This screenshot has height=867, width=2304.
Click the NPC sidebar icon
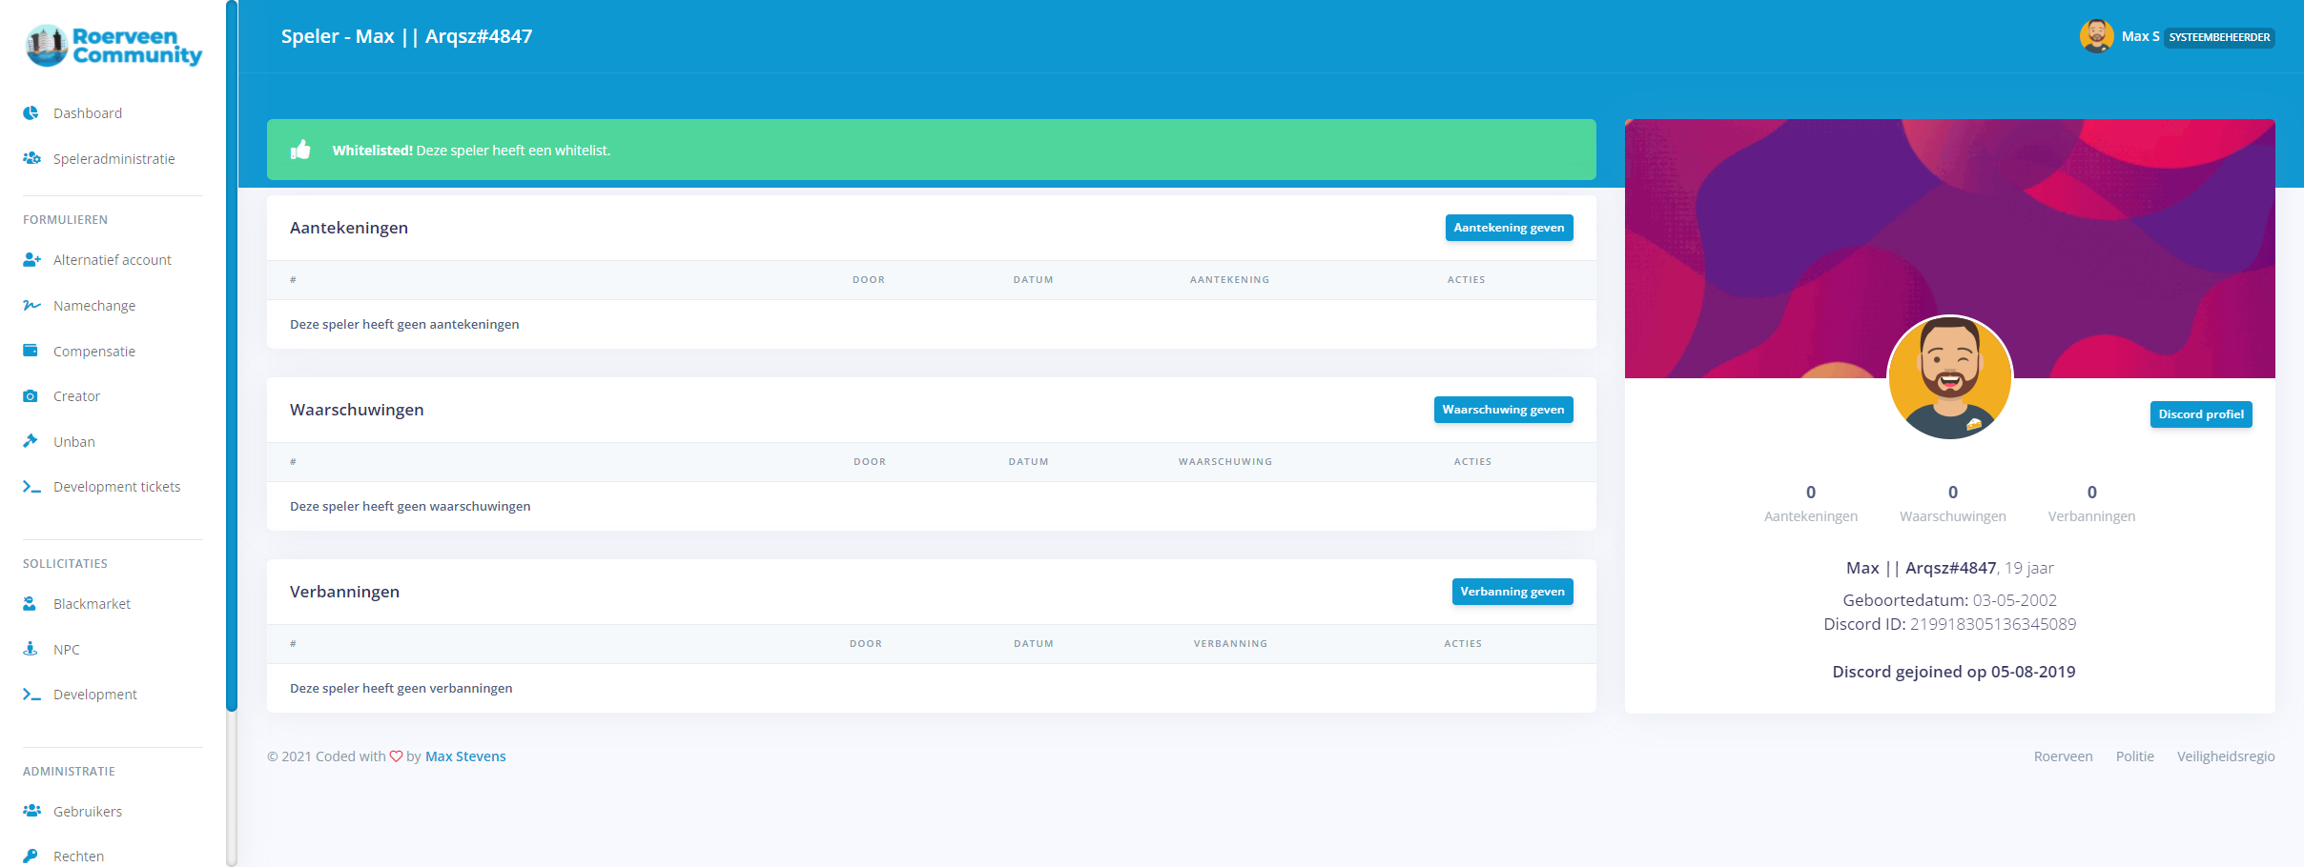point(31,649)
